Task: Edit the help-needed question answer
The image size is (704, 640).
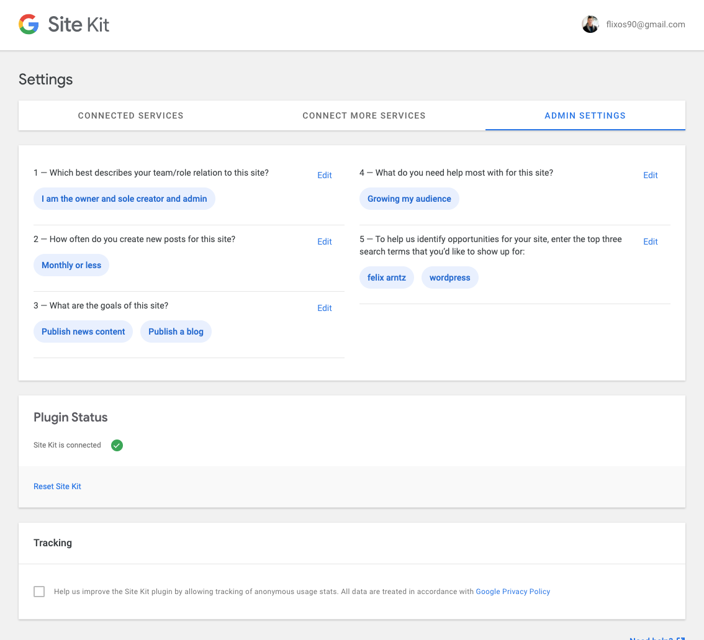Action: (650, 175)
